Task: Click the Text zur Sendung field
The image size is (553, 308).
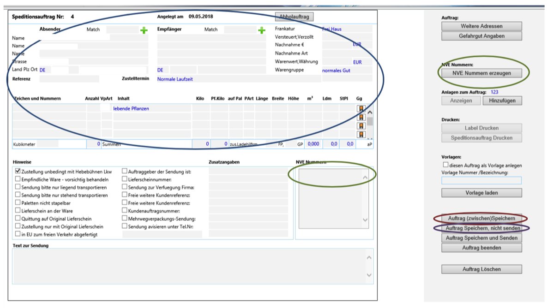Action: (x=188, y=266)
